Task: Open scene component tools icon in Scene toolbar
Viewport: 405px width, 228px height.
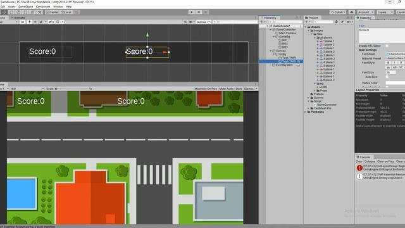Action: 185,22
